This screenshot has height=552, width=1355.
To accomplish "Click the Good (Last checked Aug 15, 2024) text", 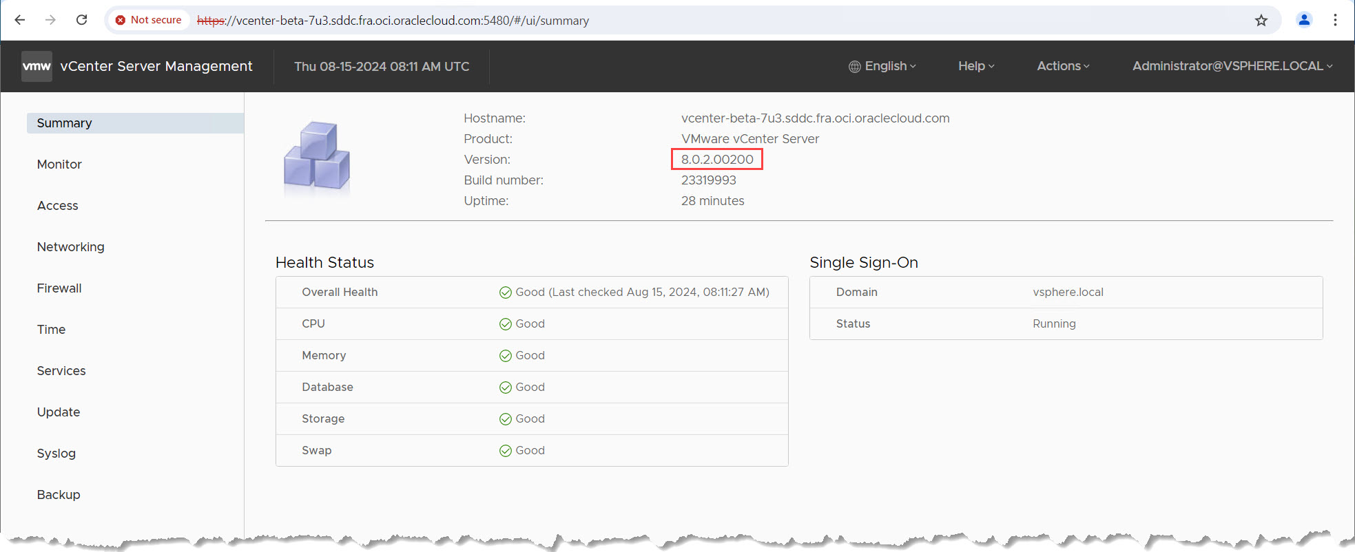I will click(x=642, y=293).
